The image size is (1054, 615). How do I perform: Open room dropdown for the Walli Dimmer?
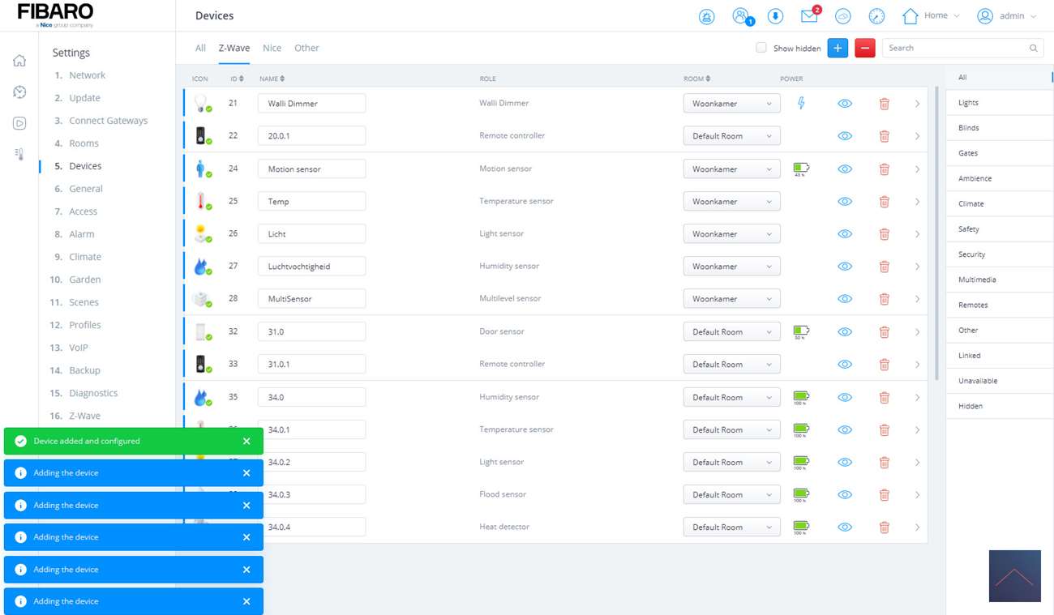click(x=731, y=104)
